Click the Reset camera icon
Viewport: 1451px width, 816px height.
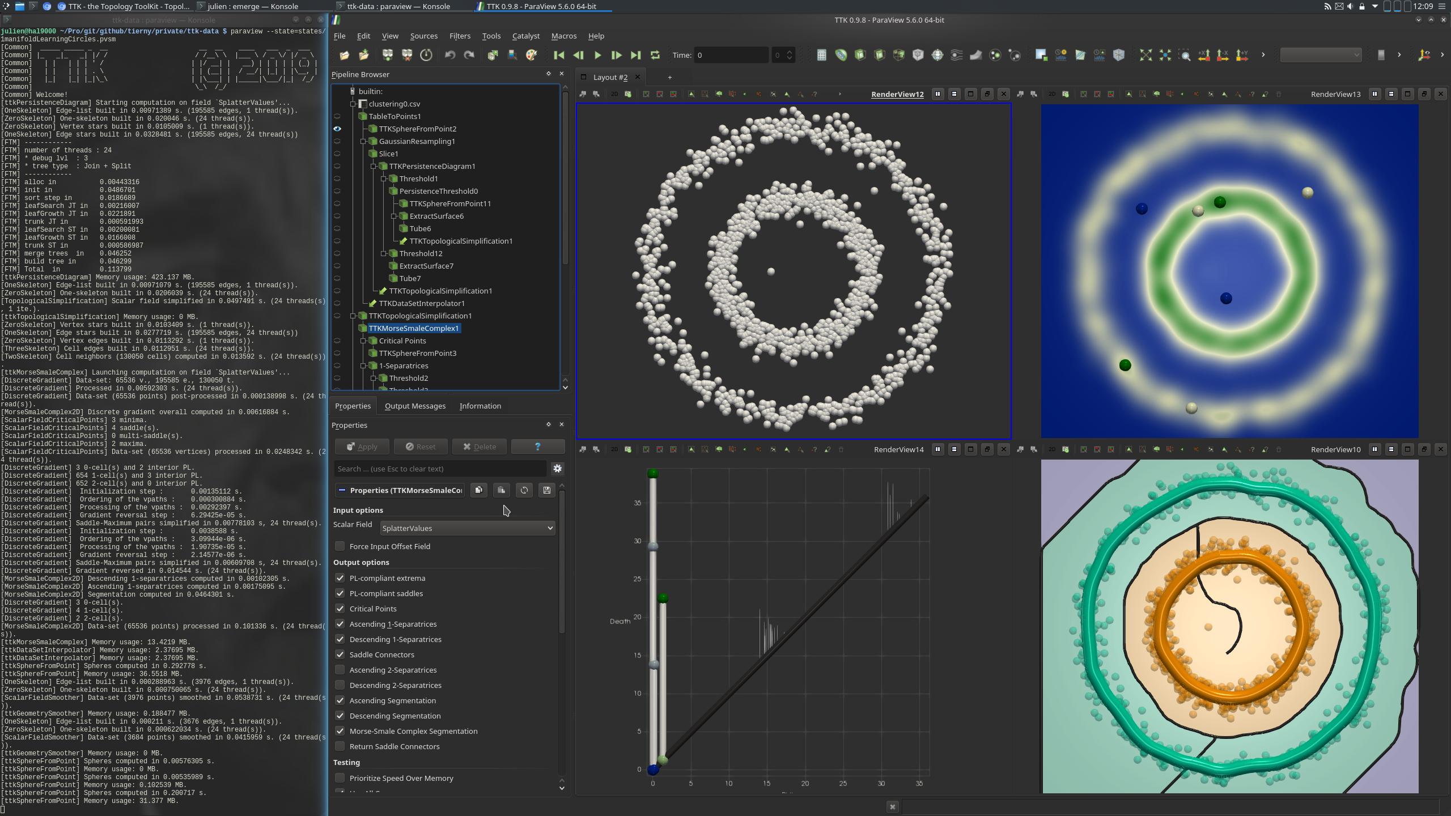[x=1145, y=55]
